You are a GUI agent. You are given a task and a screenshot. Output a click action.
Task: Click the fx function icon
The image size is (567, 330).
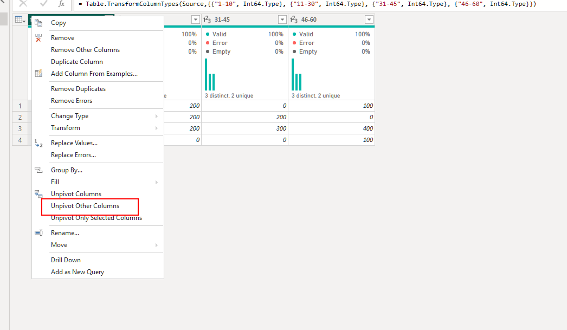click(x=61, y=4)
